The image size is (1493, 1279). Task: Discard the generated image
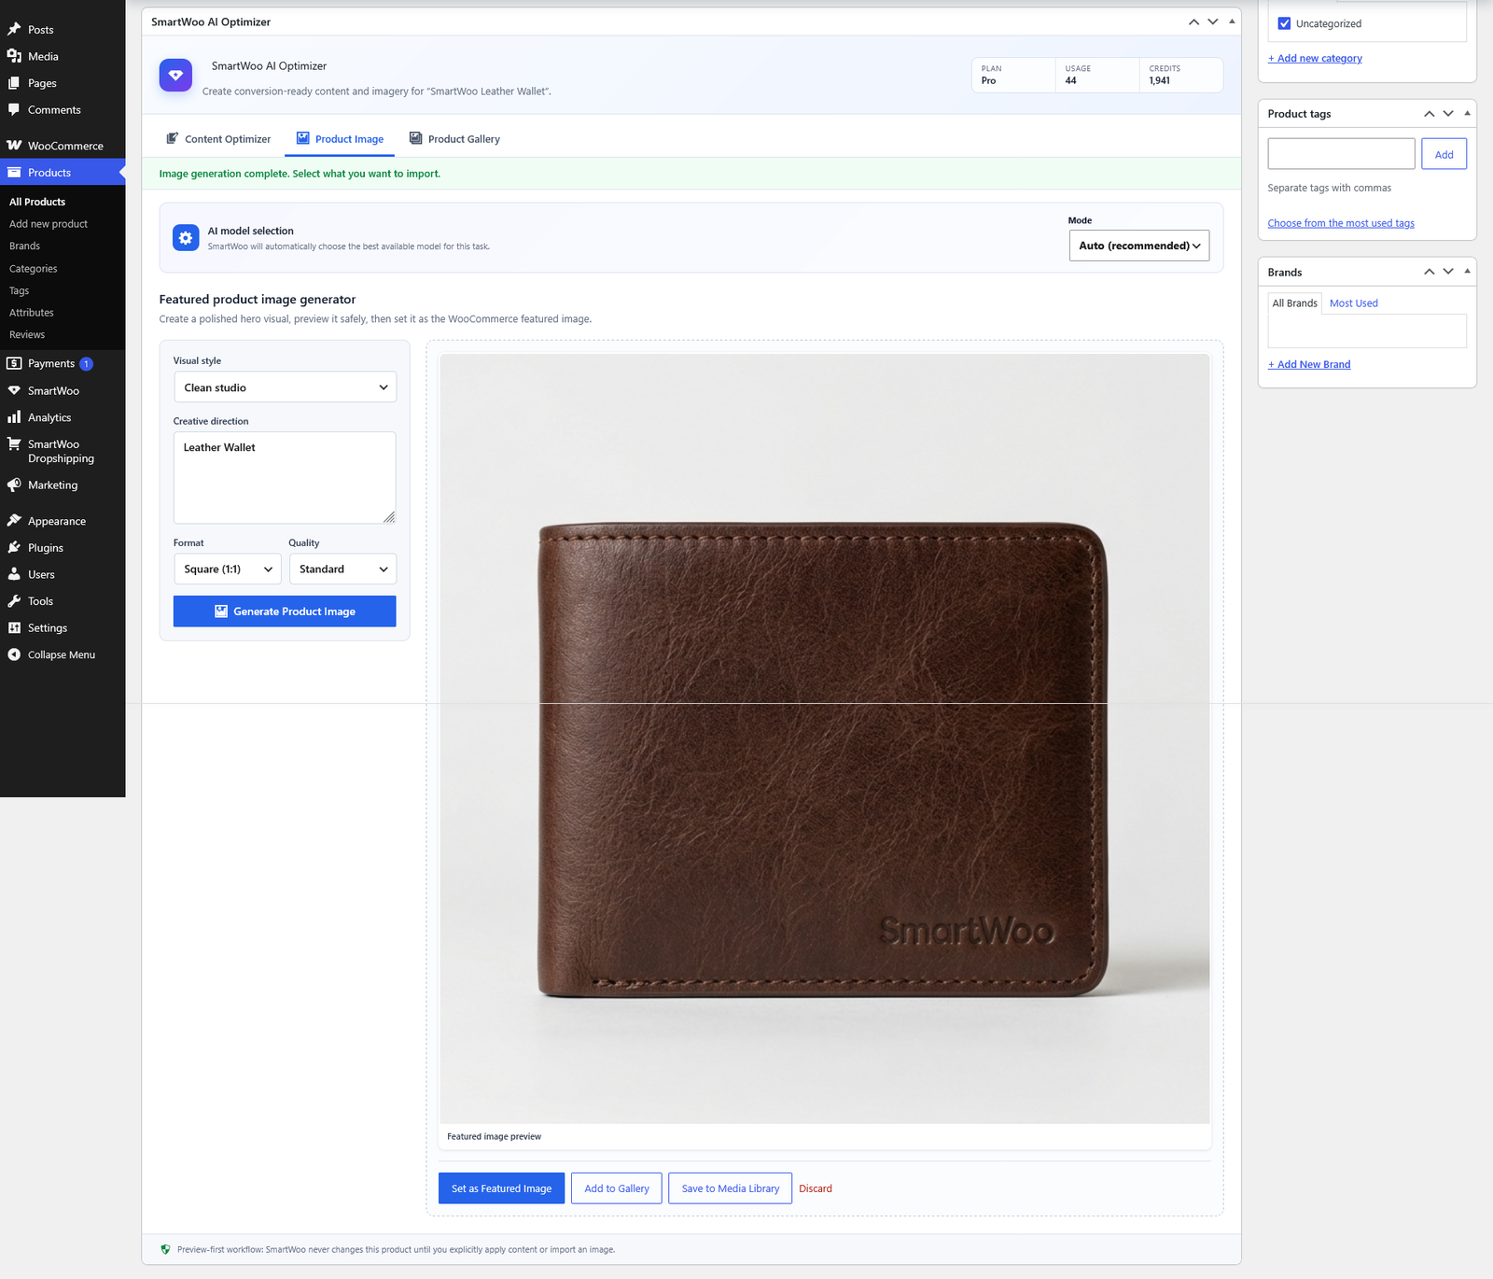(x=816, y=1188)
